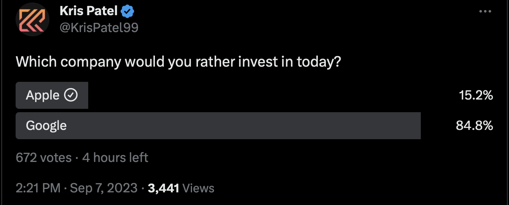Click the tweet question about investing
Screen dimensions: 509x205
point(179,62)
